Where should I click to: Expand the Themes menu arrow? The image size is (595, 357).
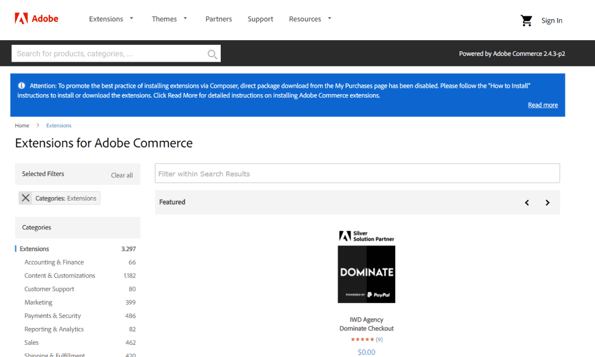(x=185, y=18)
